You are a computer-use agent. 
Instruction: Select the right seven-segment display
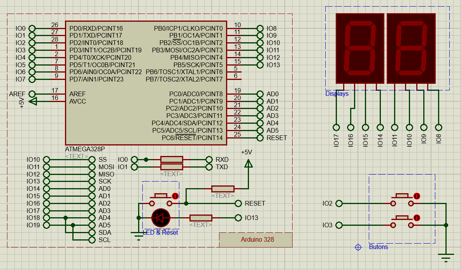tap(411, 48)
